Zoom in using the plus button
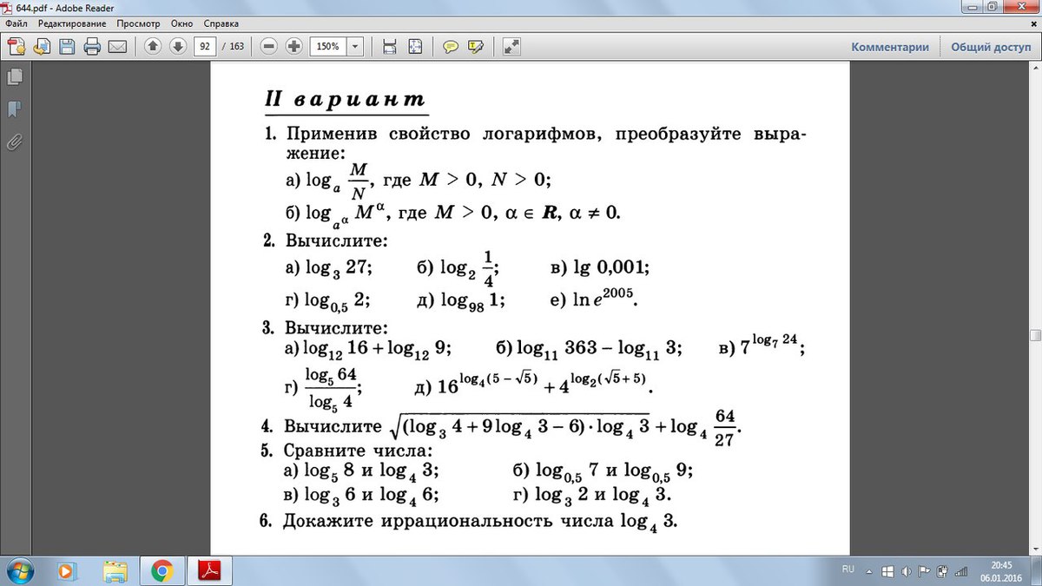Image resolution: width=1042 pixels, height=586 pixels. [293, 47]
